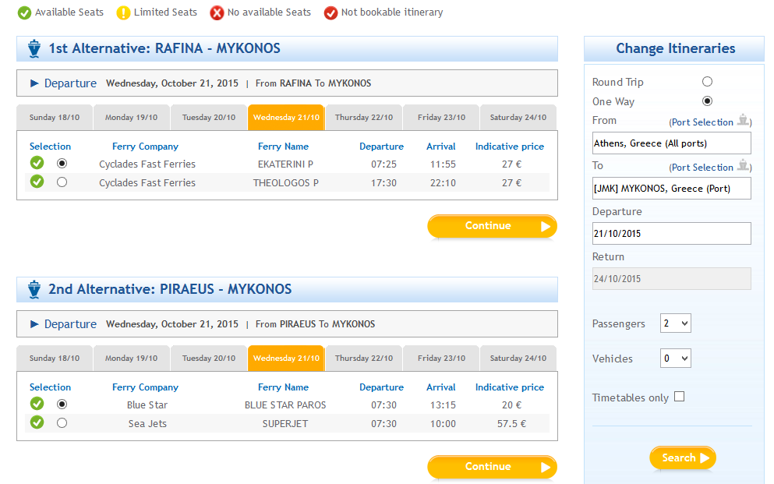This screenshot has height=484, width=774.
Task: Select the Sea Jets SUPERJET radio button
Action: point(62,423)
